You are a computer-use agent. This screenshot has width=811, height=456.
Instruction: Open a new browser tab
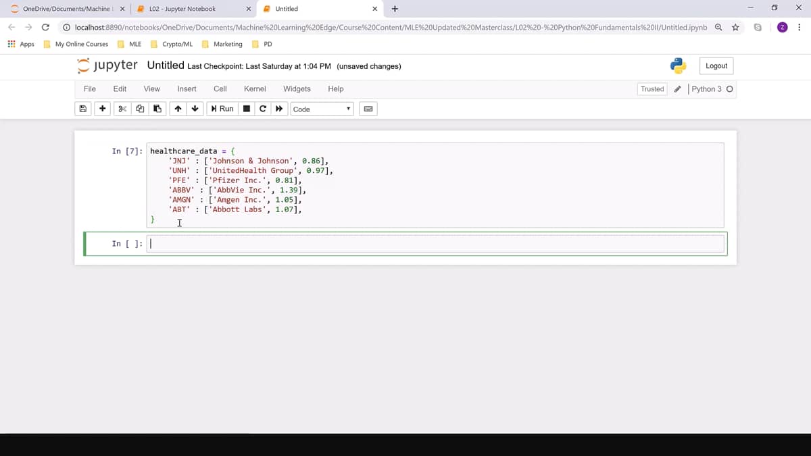coord(395,9)
